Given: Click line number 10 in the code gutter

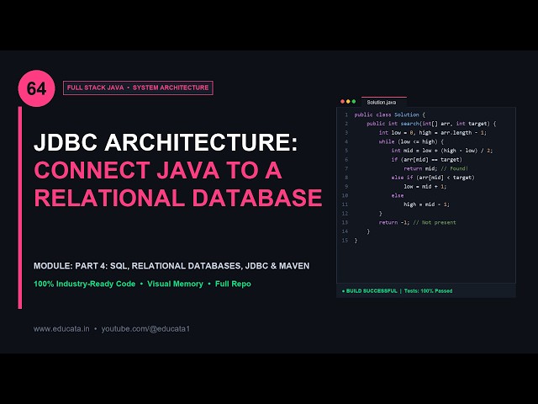Looking at the screenshot, I should point(345,195).
